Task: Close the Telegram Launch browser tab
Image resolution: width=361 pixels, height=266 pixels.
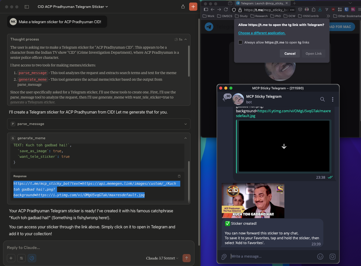Action: [x=287, y=3]
